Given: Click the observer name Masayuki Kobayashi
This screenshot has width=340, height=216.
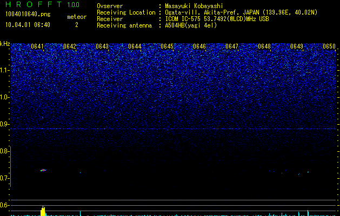Looking at the screenshot, I should (x=194, y=6).
